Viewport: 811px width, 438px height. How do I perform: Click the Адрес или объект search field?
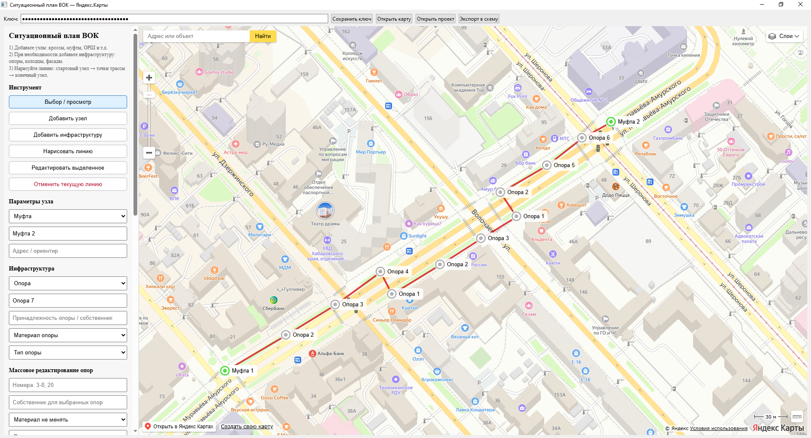coord(196,36)
